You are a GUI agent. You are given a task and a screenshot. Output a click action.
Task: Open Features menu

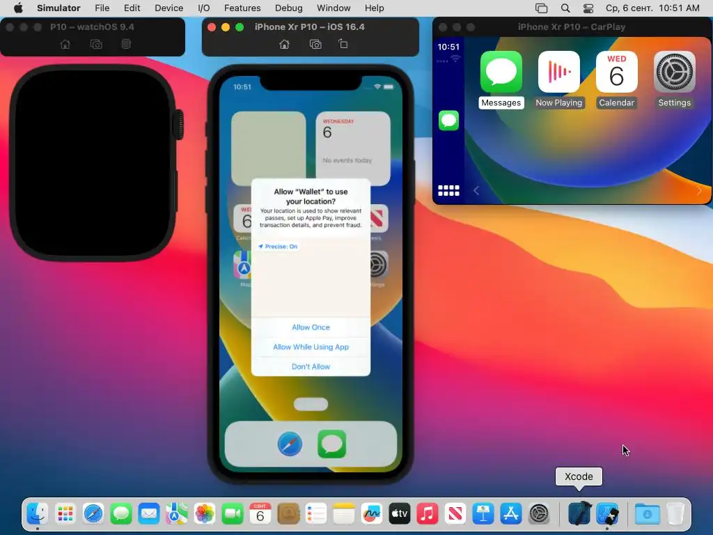pyautogui.click(x=242, y=8)
